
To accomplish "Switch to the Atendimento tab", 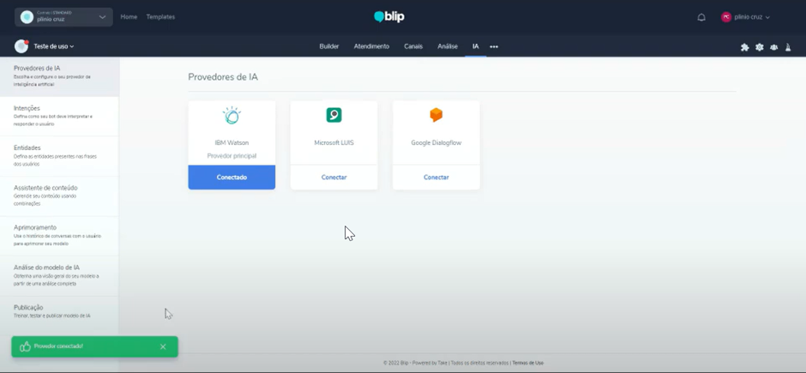I will pyautogui.click(x=371, y=46).
